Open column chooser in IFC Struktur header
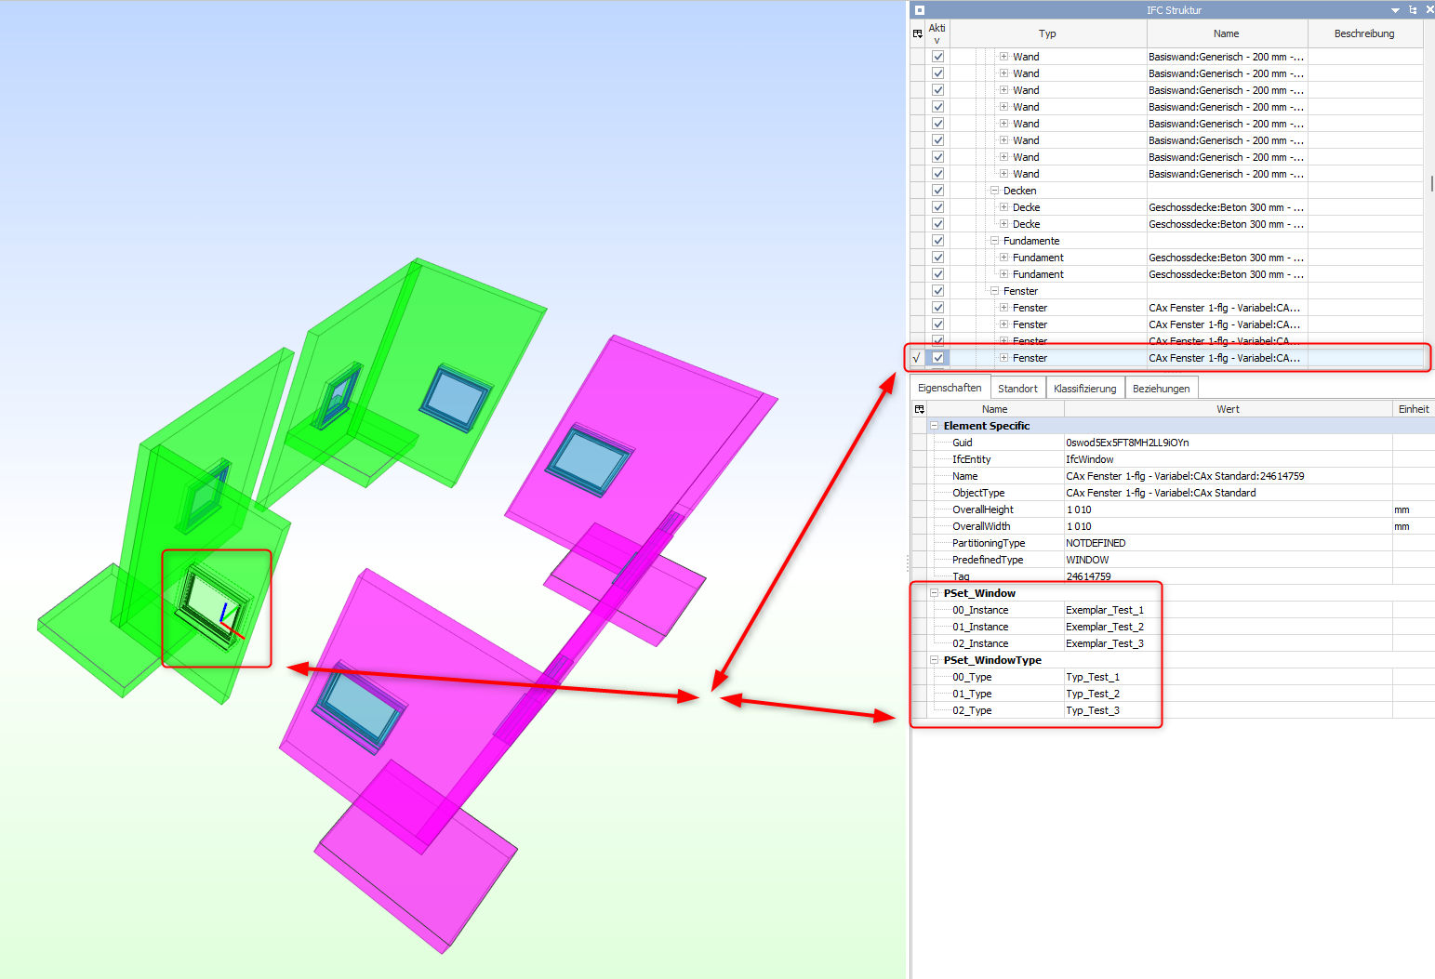Image resolution: width=1435 pixels, height=979 pixels. pyautogui.click(x=918, y=33)
